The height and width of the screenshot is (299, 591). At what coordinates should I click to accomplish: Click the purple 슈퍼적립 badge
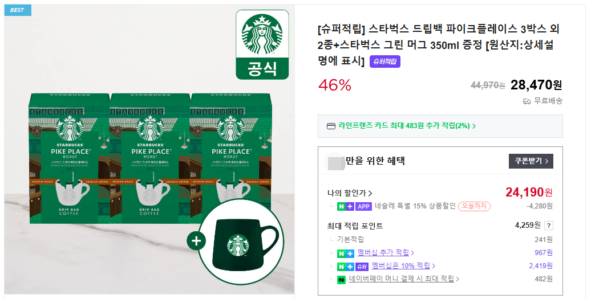[385, 62]
